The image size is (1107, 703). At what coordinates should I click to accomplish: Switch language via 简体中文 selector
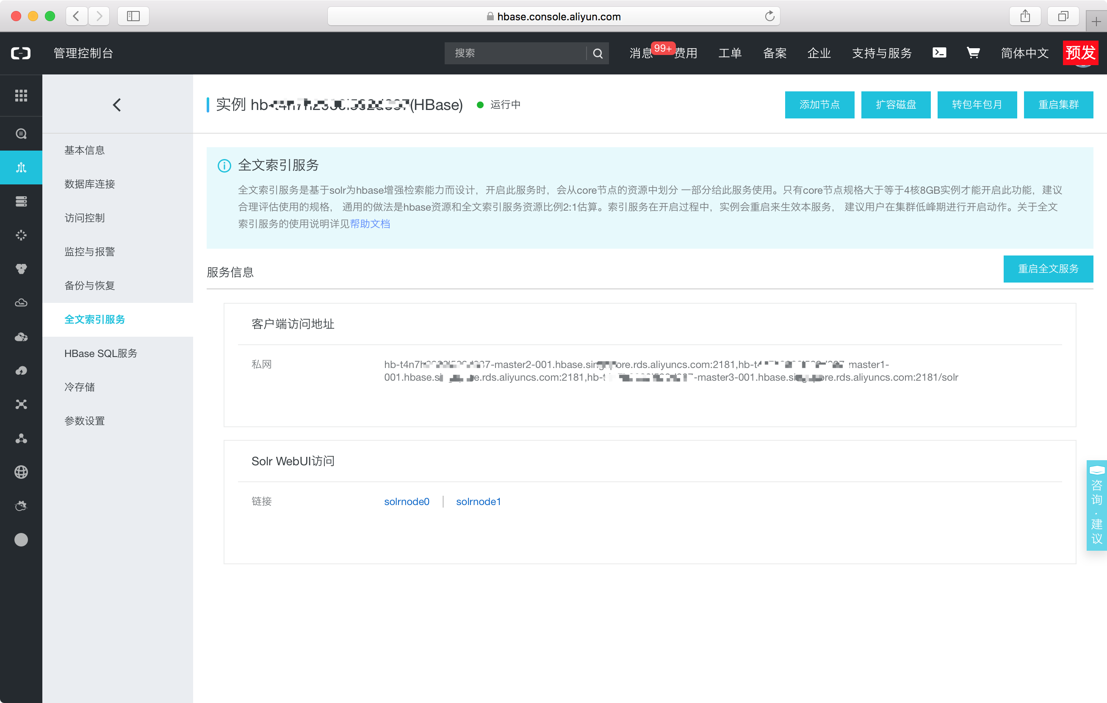[x=1024, y=53]
